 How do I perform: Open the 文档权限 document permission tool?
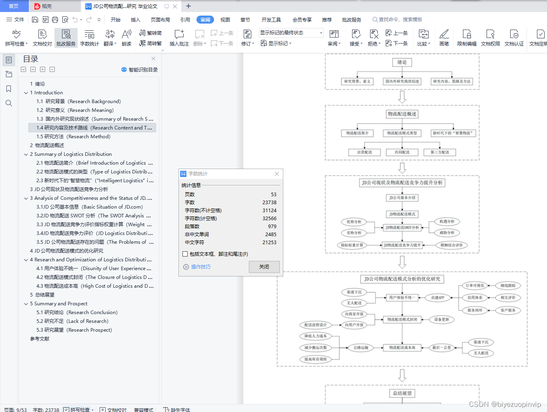pos(490,38)
